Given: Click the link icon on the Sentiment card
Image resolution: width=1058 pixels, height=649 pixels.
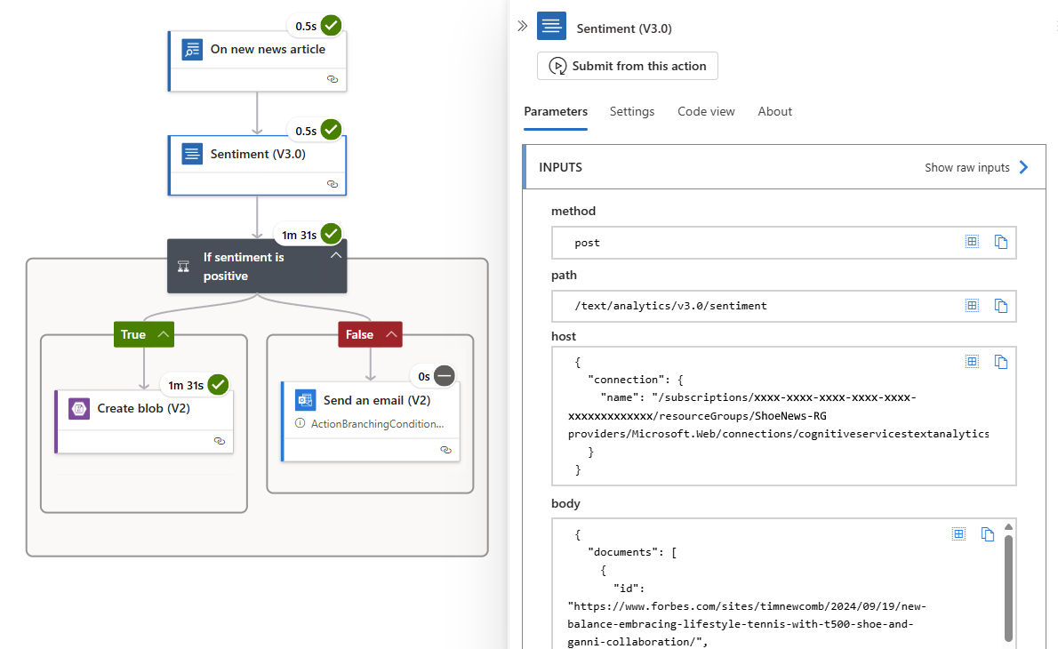Looking at the screenshot, I should click(333, 184).
